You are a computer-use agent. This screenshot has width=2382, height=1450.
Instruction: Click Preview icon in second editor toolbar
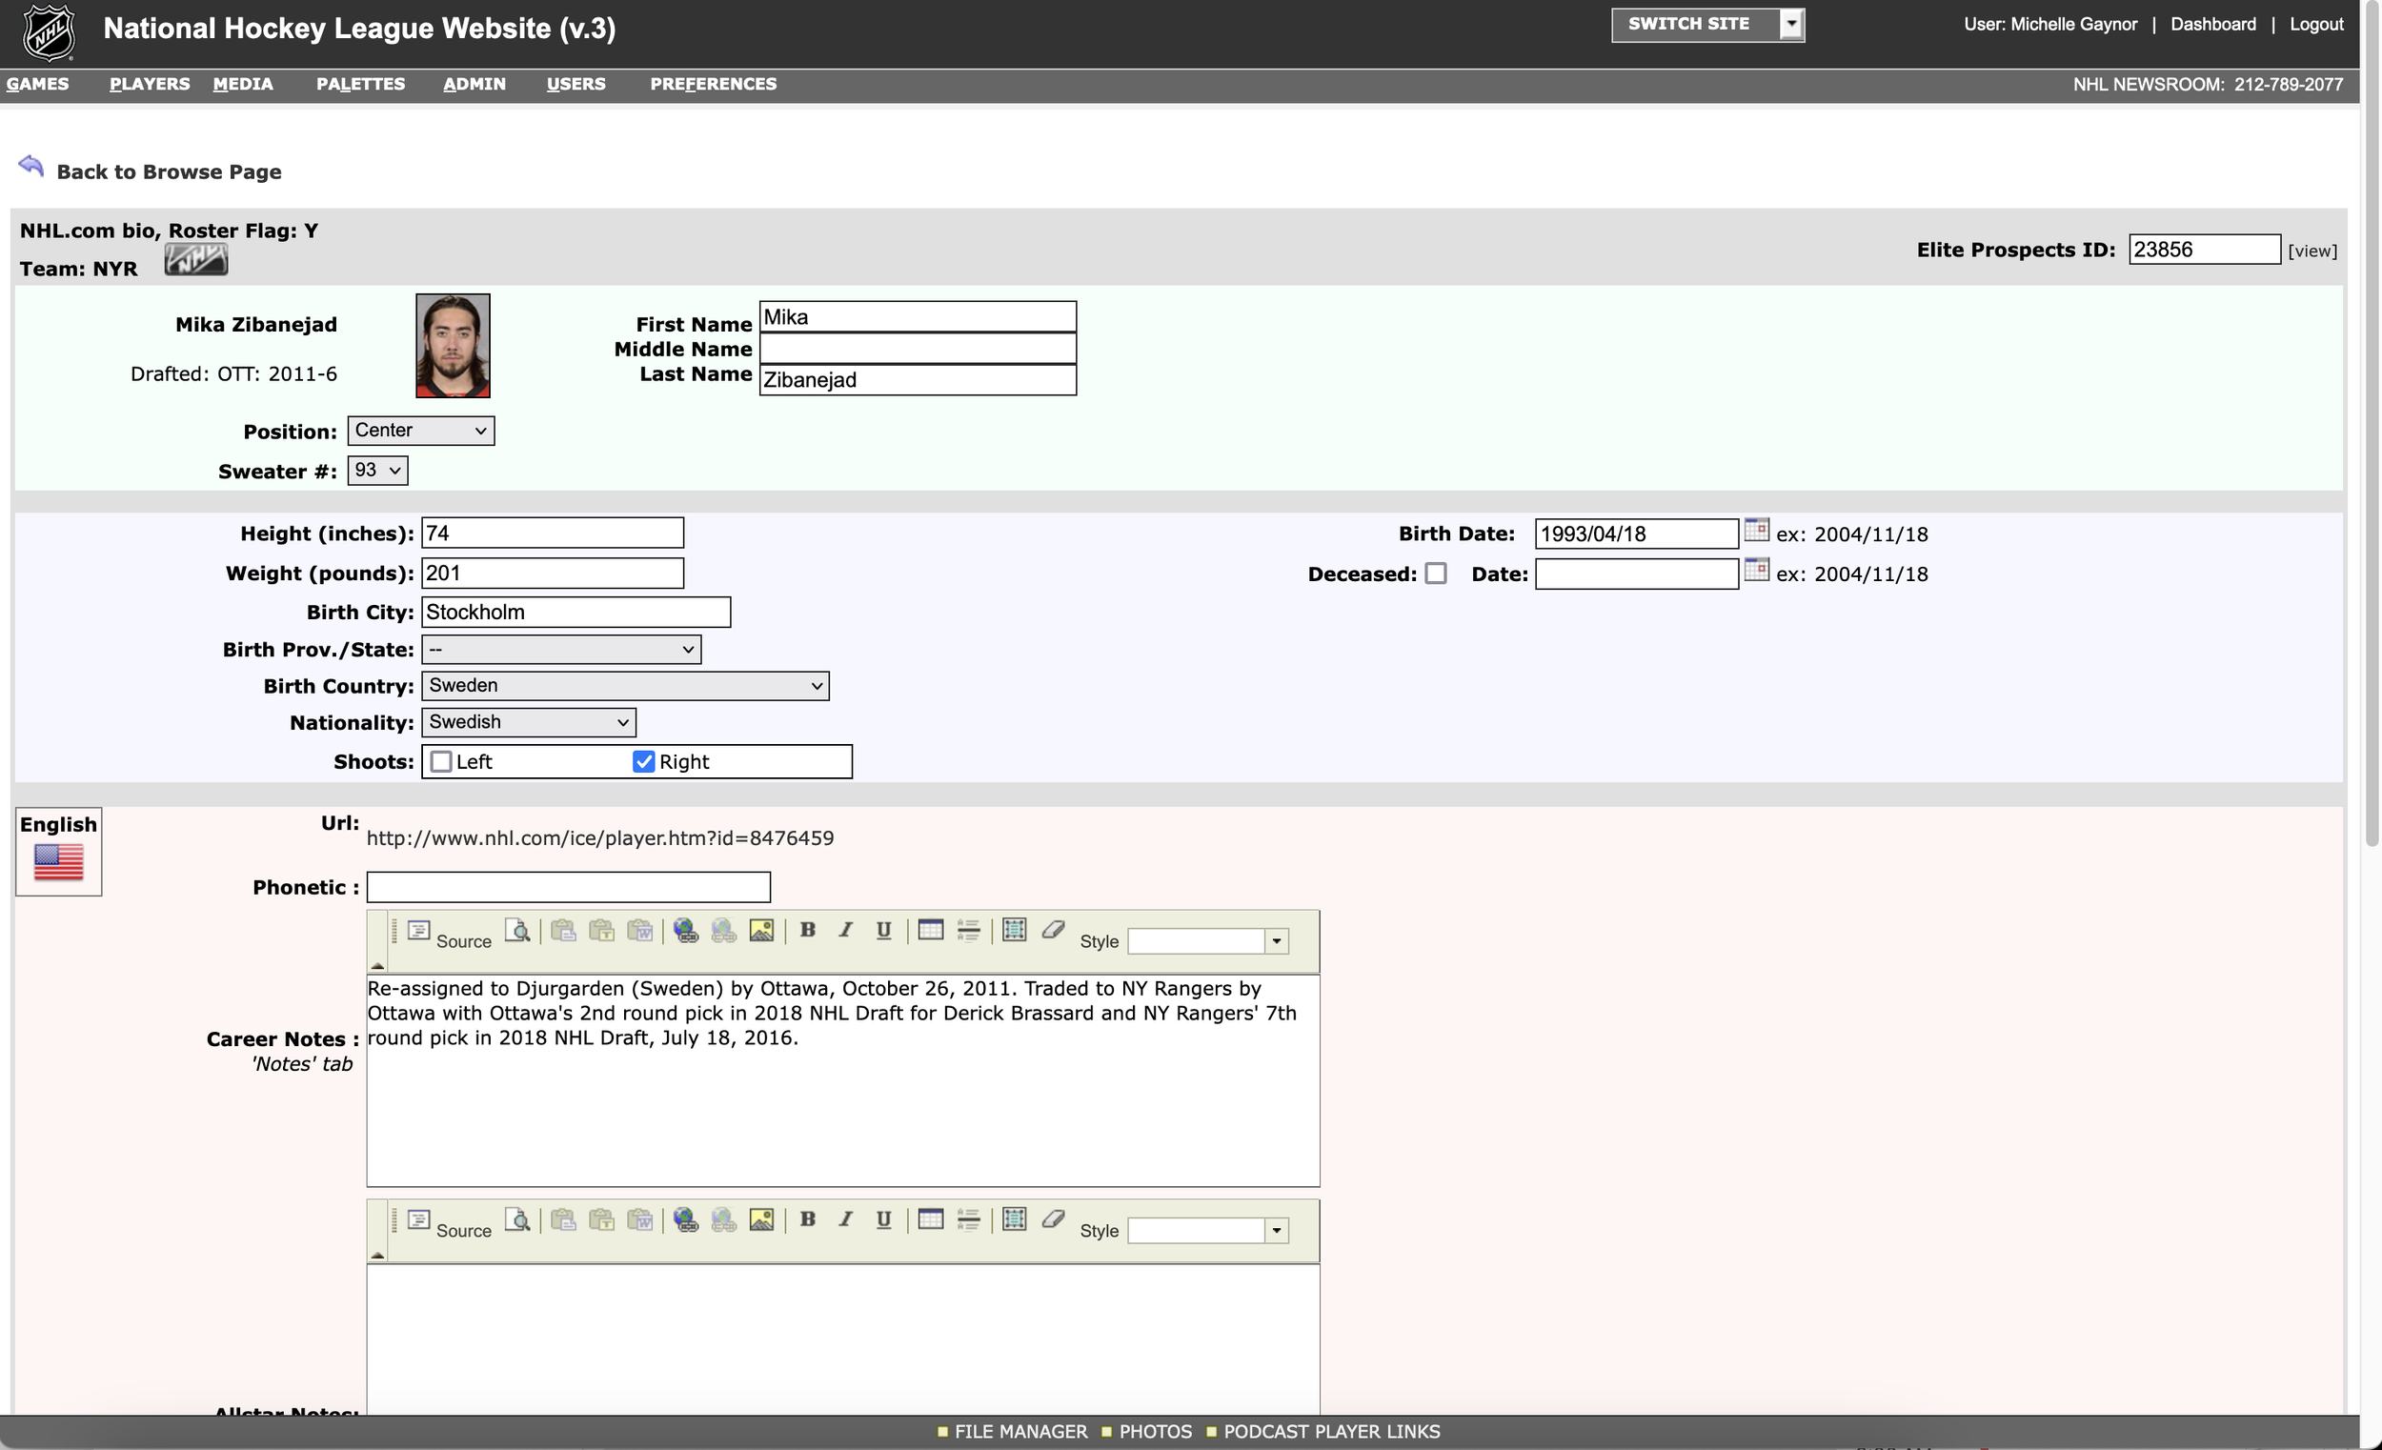[x=518, y=1218]
